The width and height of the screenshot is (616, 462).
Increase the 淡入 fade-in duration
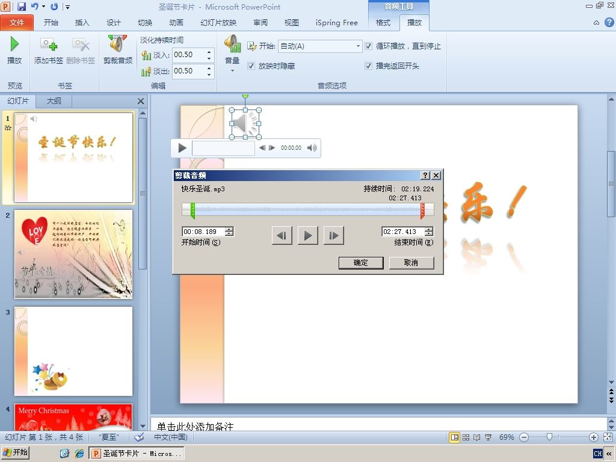209,52
